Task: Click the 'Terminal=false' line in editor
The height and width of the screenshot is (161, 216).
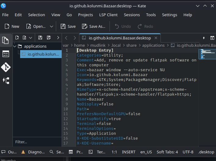Action: [x=94, y=124]
